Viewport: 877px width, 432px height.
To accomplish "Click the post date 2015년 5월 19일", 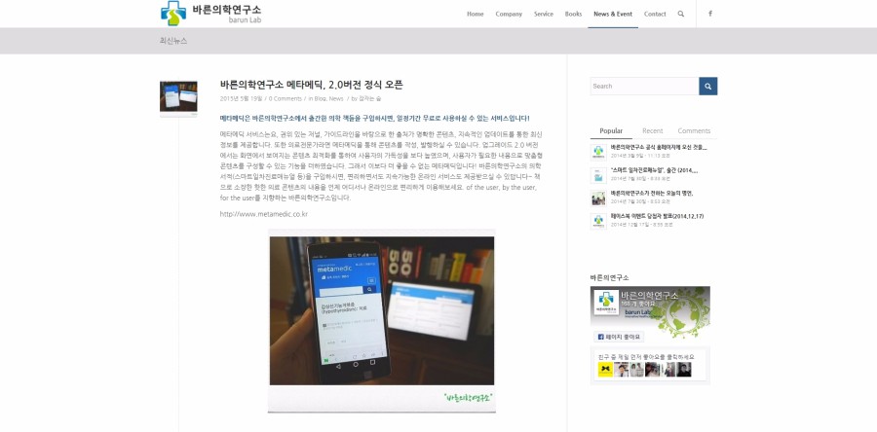I will click(x=241, y=99).
